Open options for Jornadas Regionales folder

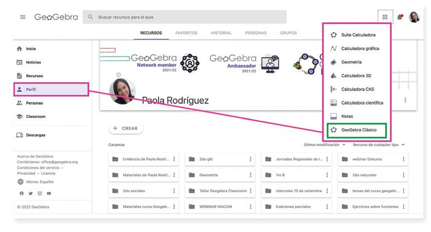327,159
